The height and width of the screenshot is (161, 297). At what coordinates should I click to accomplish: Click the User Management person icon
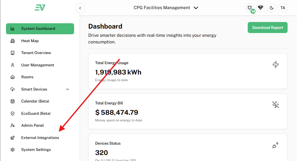pos(13,65)
